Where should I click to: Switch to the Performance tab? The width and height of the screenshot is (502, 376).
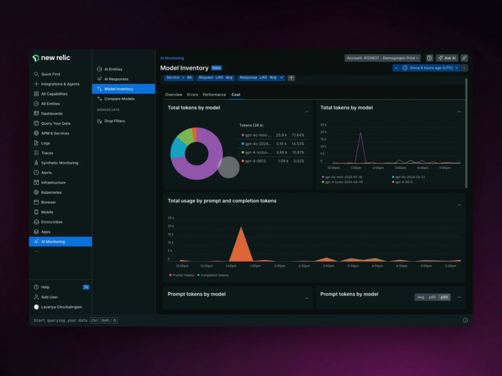(x=214, y=95)
